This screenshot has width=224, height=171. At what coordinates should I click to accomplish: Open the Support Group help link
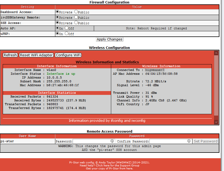pyautogui.click(x=110, y=165)
